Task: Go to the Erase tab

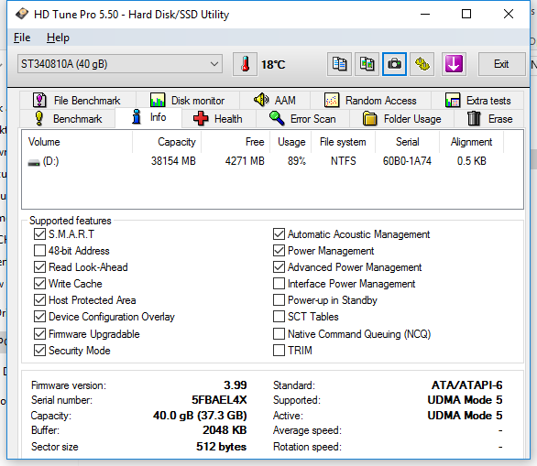Action: 489,119
